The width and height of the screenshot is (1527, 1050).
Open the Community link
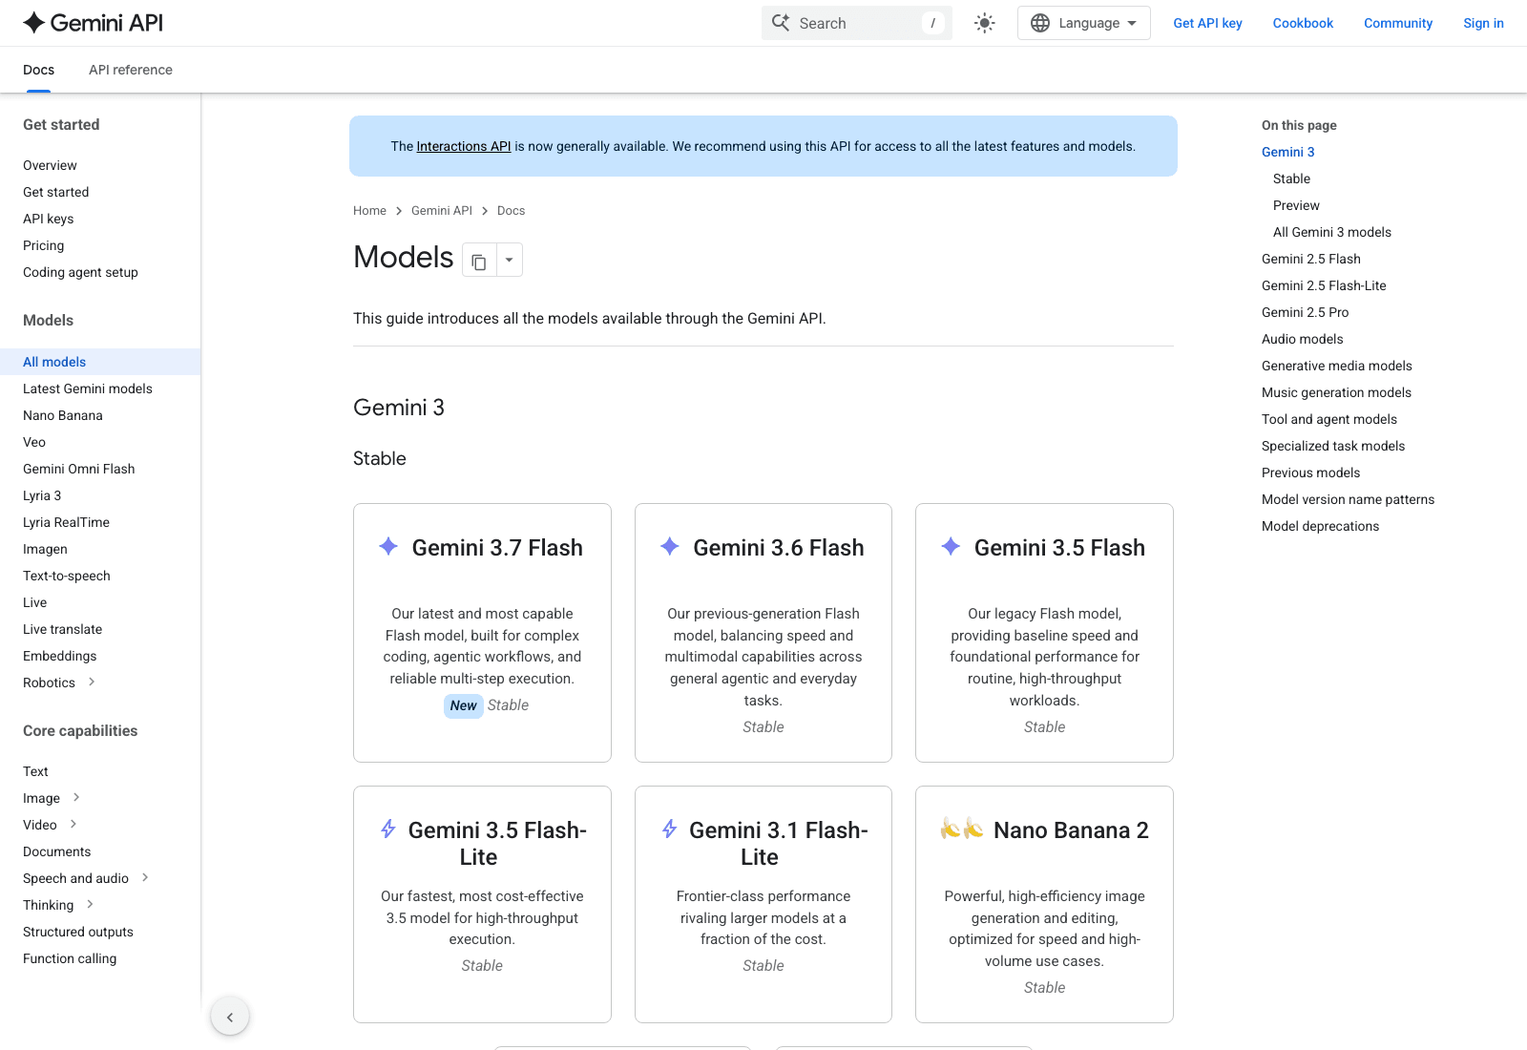click(1398, 23)
